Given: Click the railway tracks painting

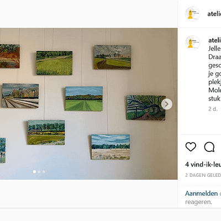Looking at the screenshot, I should (20, 96).
